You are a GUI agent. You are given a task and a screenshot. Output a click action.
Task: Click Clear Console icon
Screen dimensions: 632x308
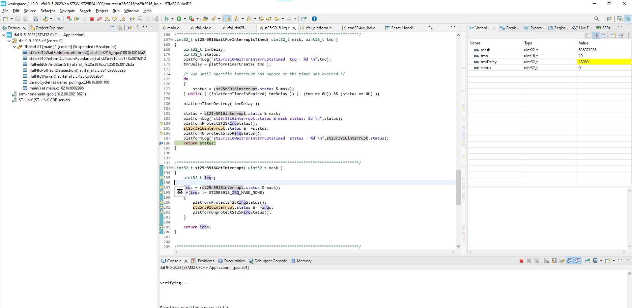click(x=547, y=261)
